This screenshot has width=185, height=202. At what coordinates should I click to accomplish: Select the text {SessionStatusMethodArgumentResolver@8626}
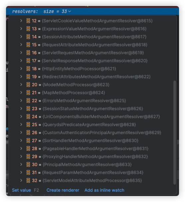pyautogui.click(x=93, y=108)
